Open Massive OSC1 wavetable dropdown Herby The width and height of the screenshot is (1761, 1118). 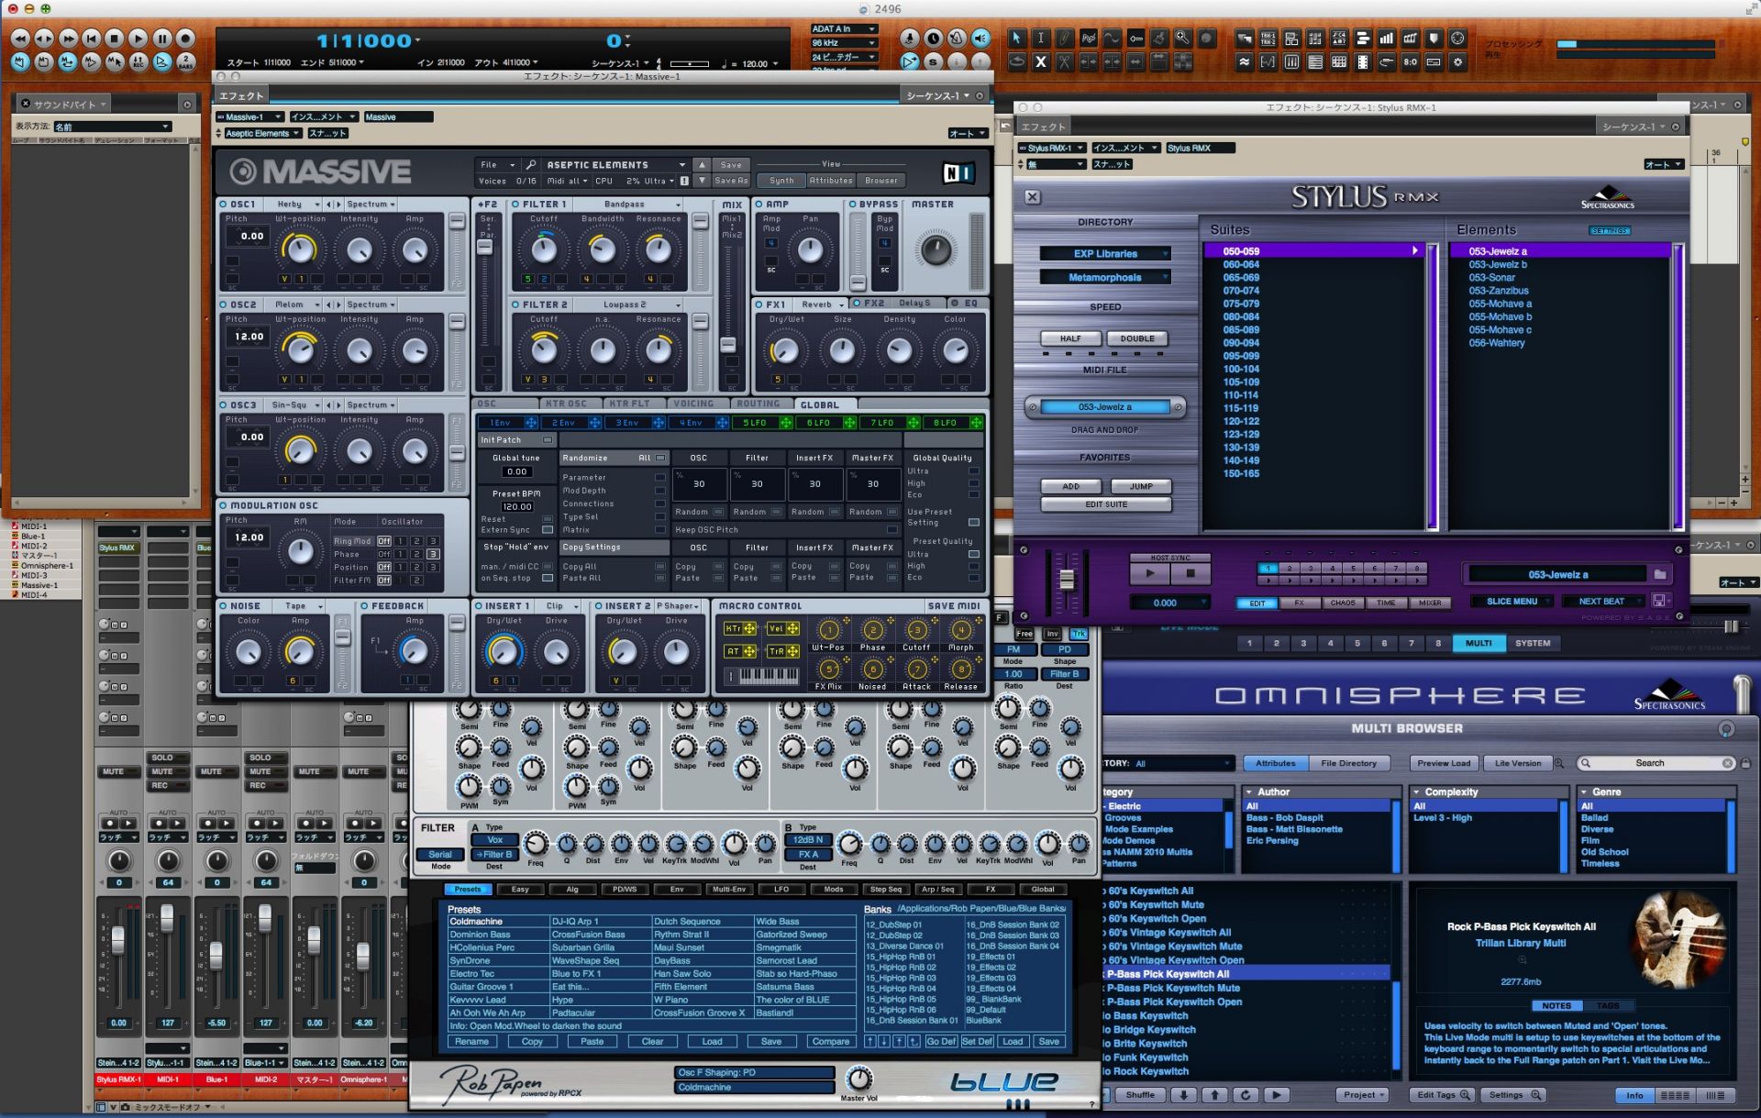point(297,205)
